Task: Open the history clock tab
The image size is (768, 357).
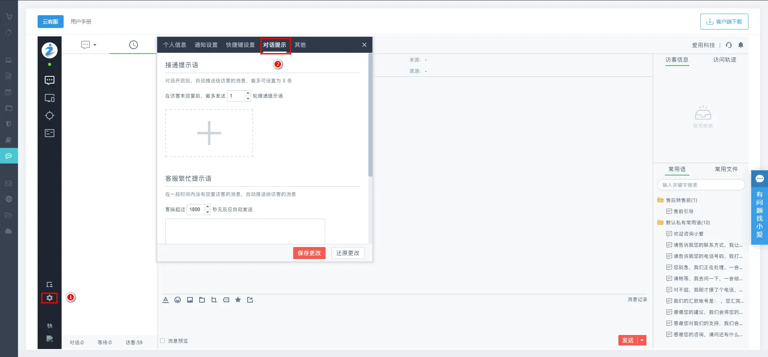Action: tap(133, 45)
